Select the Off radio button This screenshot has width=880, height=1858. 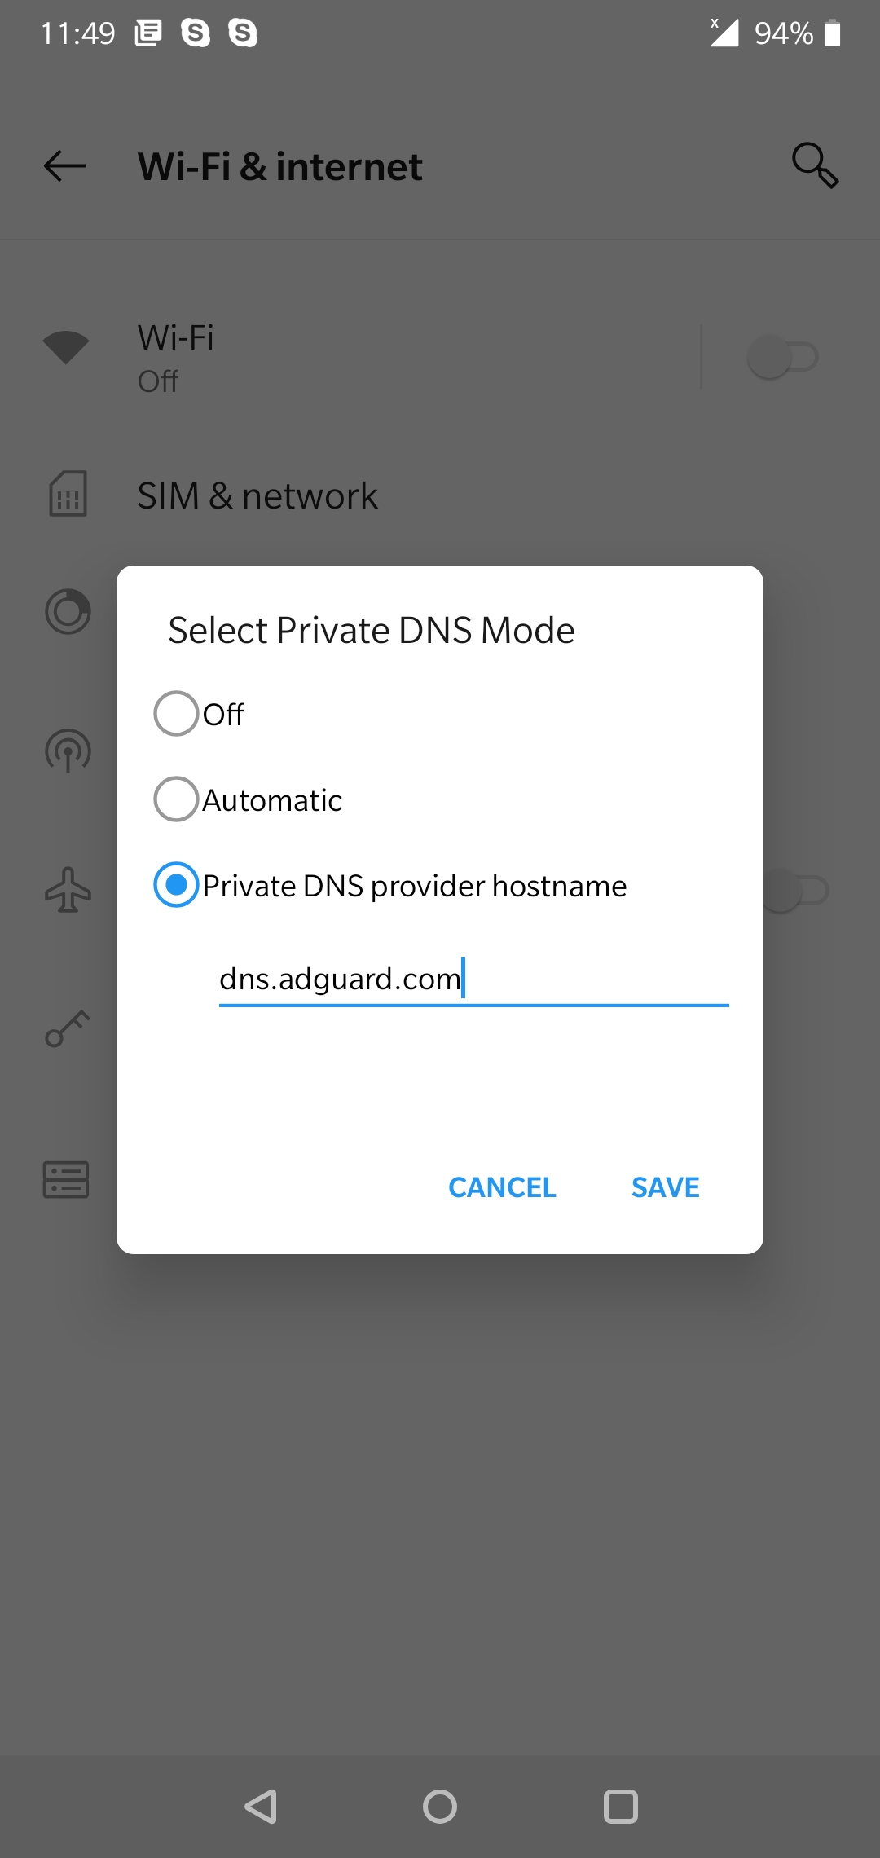176,714
